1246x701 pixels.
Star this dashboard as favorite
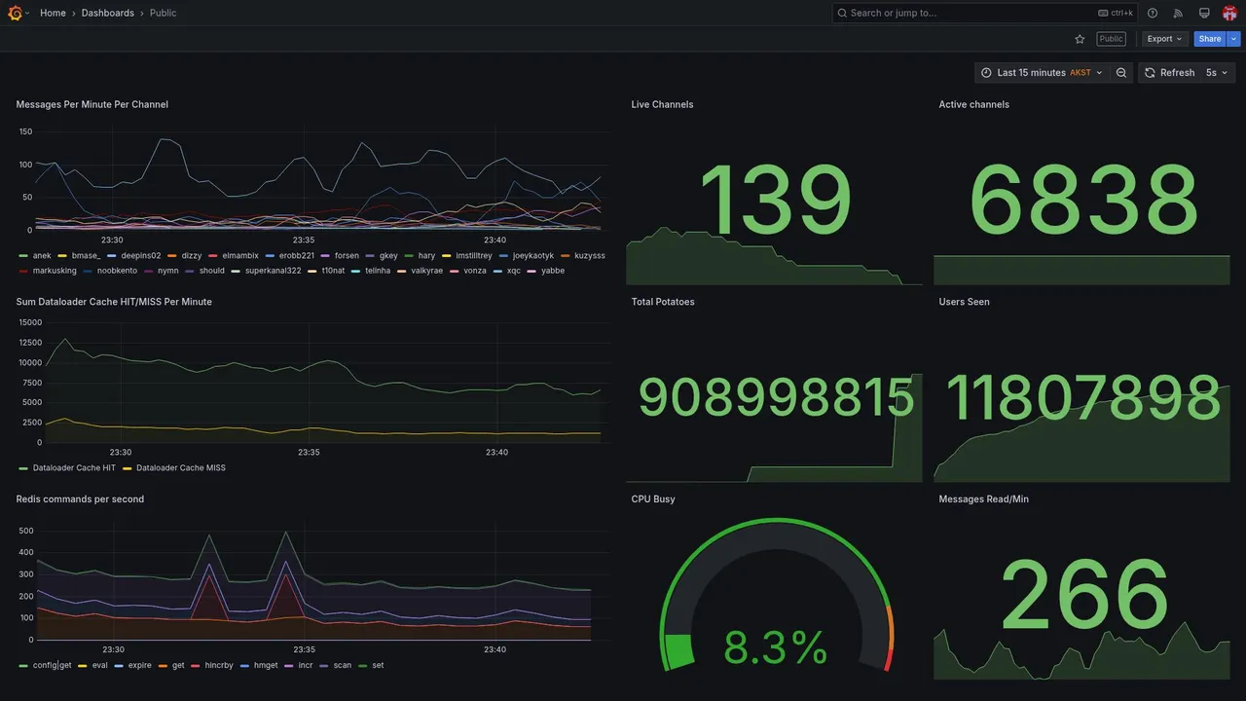1080,39
